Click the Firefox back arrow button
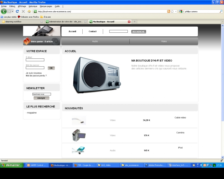Viewport: 224px width, 179px height. click(x=4, y=11)
